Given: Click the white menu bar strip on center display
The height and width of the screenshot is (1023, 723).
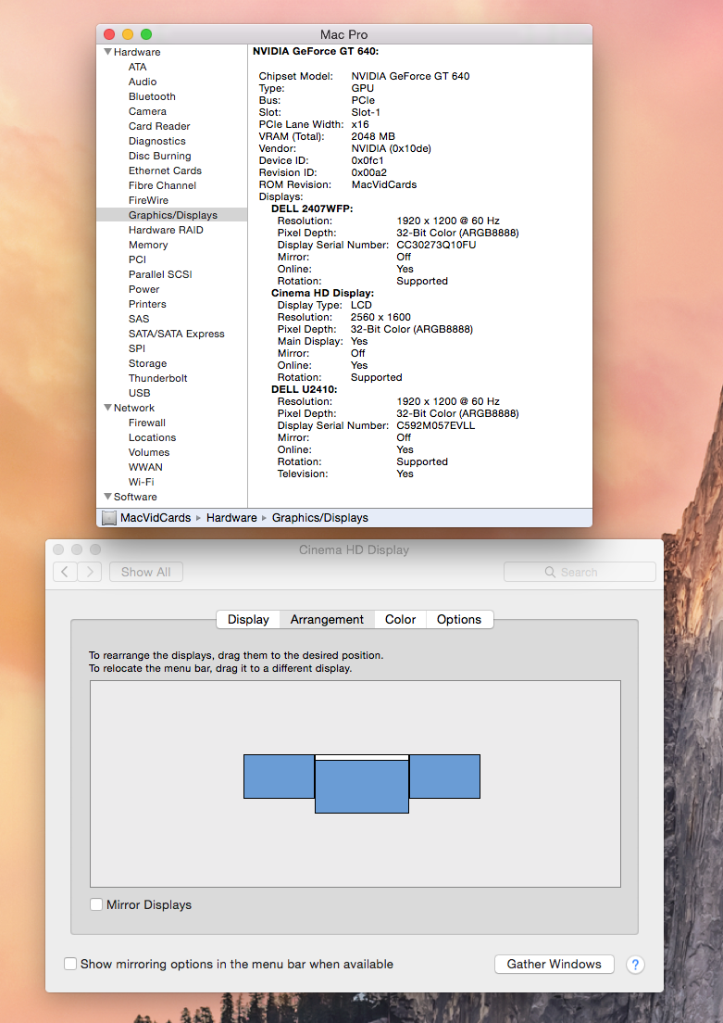Looking at the screenshot, I should (x=362, y=757).
